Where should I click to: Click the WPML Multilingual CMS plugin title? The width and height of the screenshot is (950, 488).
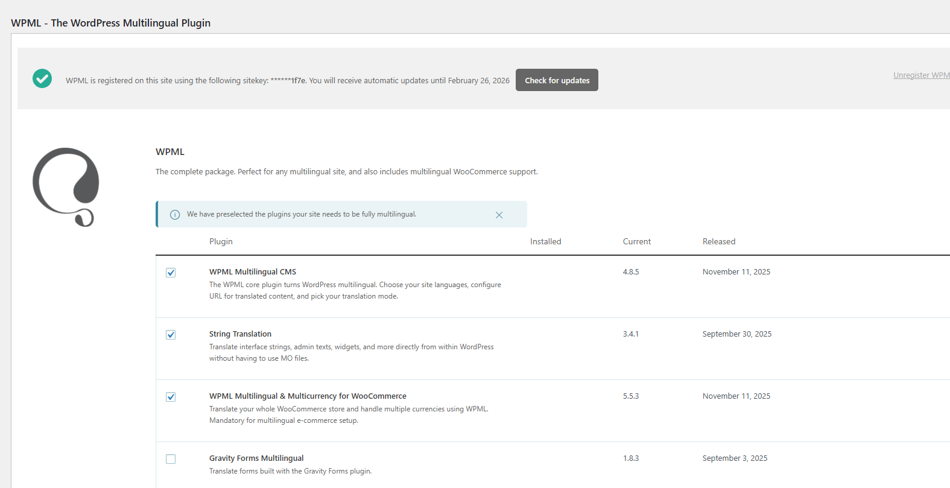click(253, 272)
